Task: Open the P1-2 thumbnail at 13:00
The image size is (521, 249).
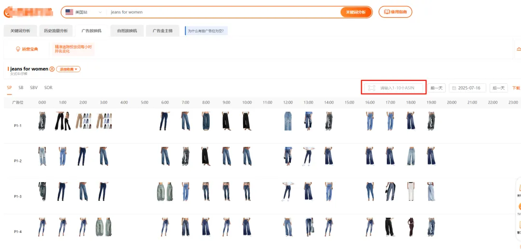Action: click(x=308, y=156)
